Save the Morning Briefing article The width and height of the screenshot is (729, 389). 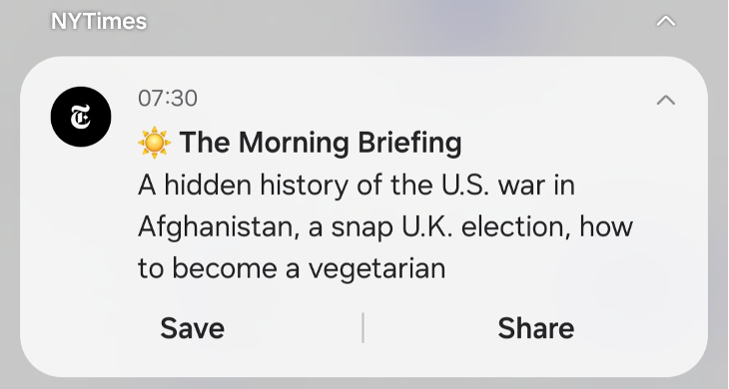(x=193, y=328)
